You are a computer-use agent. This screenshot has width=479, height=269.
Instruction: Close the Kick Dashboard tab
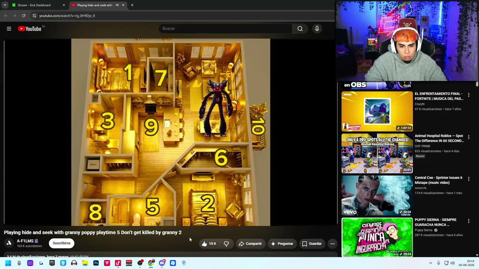click(x=64, y=5)
